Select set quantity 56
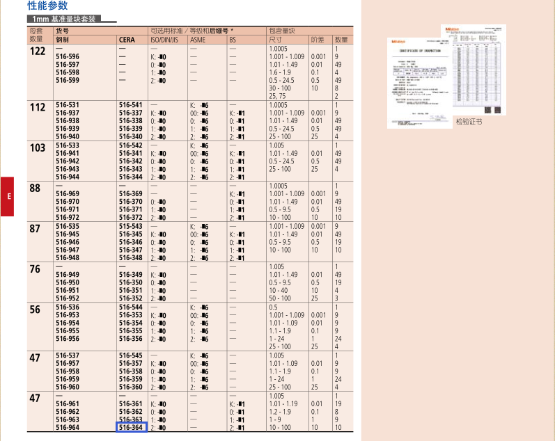Viewport: 555px width, 441px height. point(35,310)
